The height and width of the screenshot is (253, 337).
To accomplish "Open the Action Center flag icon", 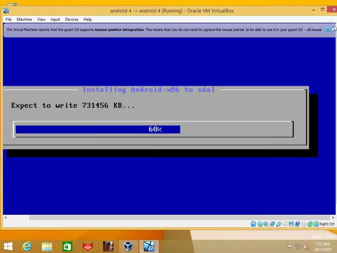I will click(290, 246).
